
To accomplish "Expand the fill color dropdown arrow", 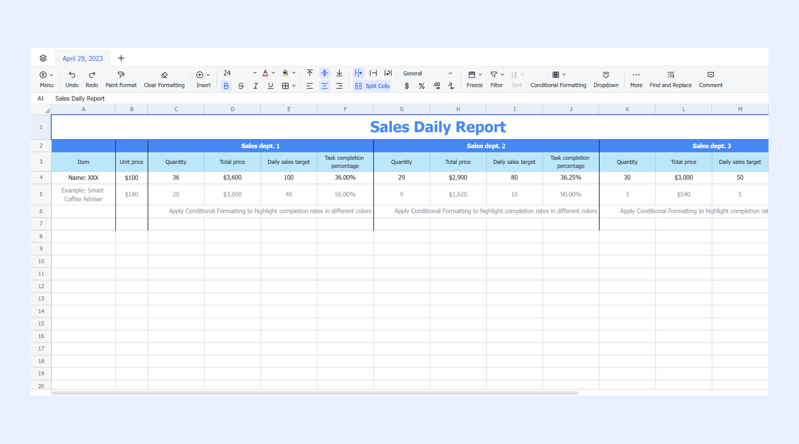I will point(294,73).
